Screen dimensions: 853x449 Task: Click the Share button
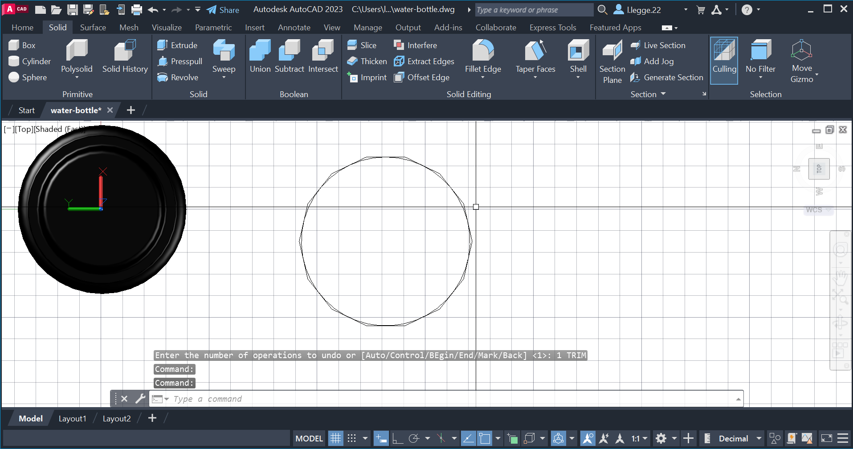pyautogui.click(x=223, y=9)
